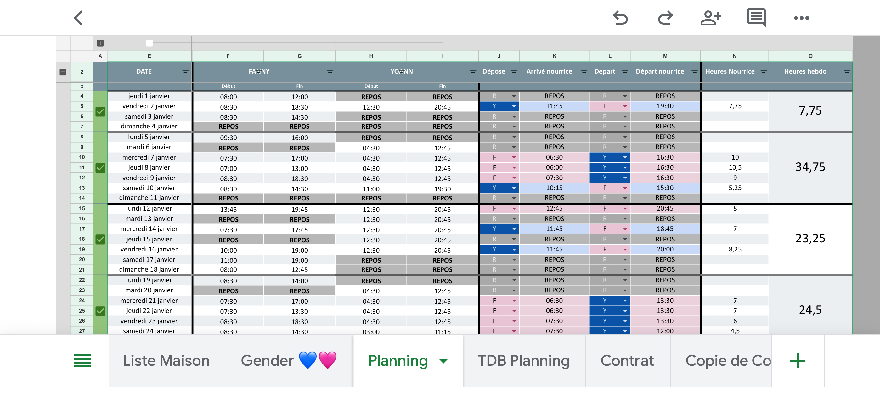This screenshot has height=406, width=880.
Task: Open Départ dropdown for mercredi 7 janvier
Action: pos(624,158)
